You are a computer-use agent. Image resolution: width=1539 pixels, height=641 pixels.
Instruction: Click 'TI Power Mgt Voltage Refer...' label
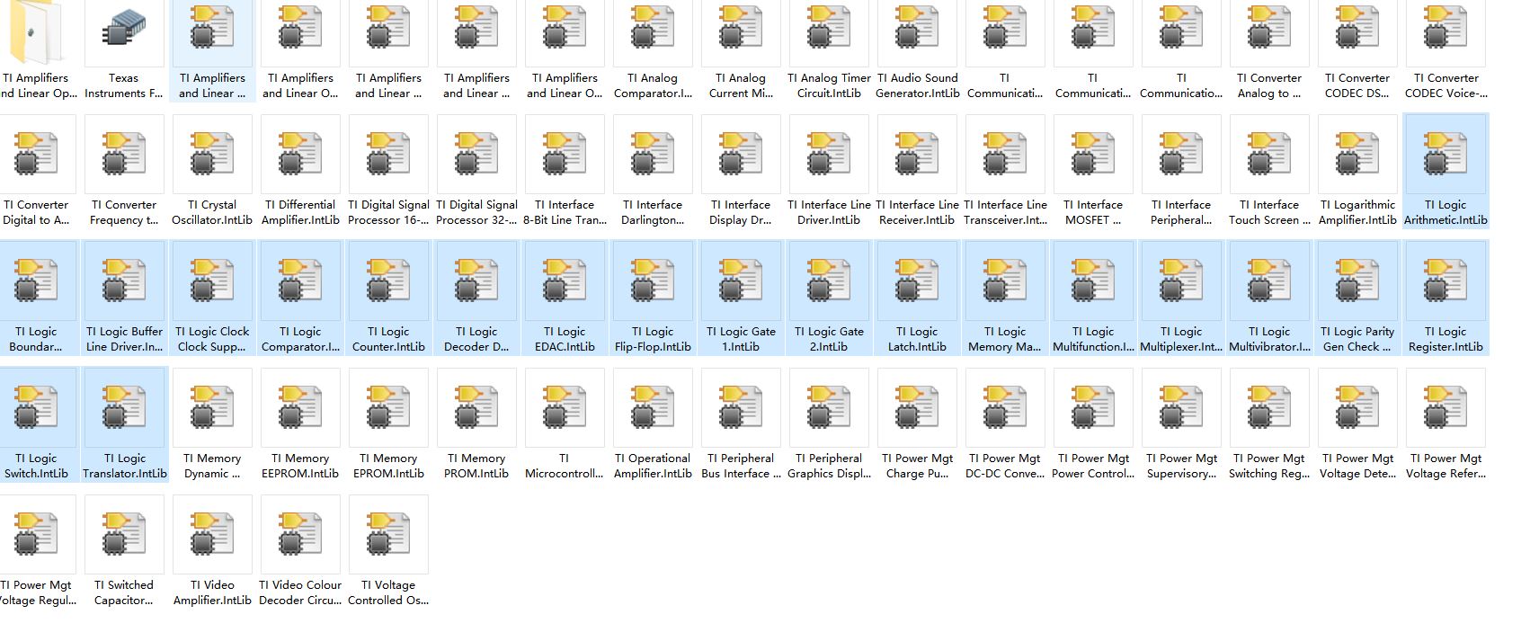pos(1446,466)
